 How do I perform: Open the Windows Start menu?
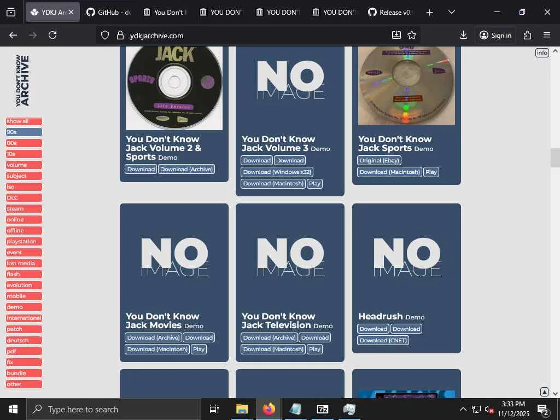click(13, 409)
